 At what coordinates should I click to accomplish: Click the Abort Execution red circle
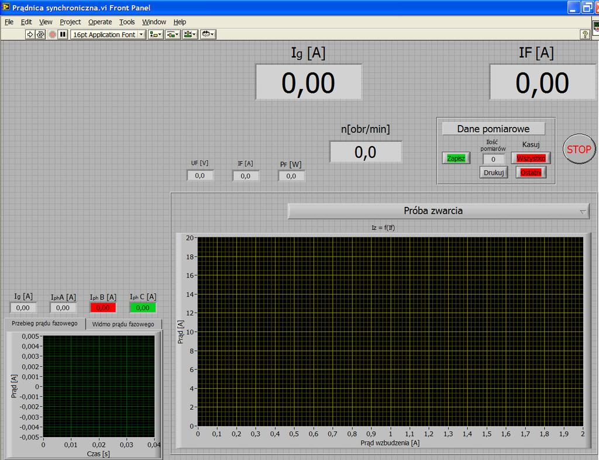tap(53, 34)
